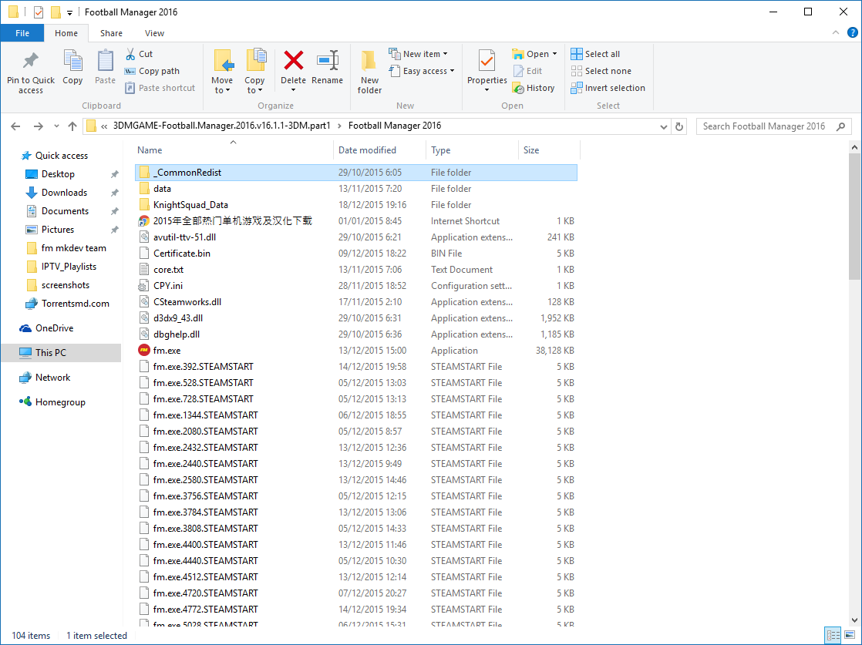The image size is (862, 645).
Task: Click the Copy path ribbon button
Action: pyautogui.click(x=153, y=71)
